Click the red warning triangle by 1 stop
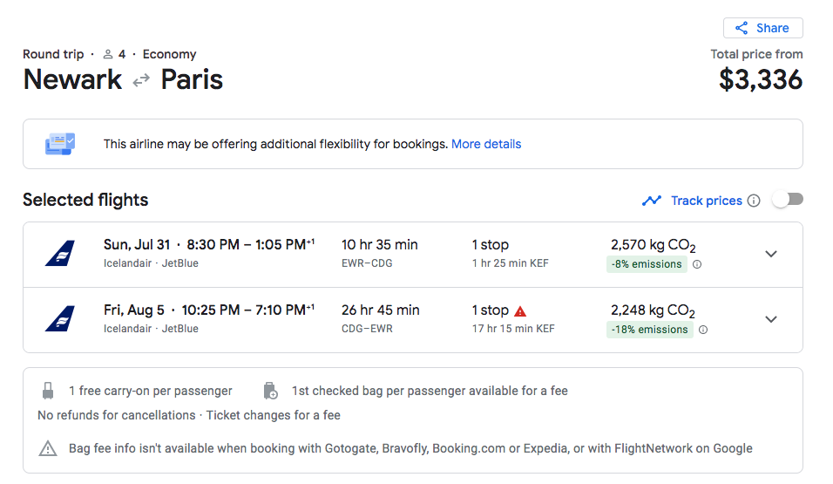The height and width of the screenshot is (484, 833). [520, 311]
